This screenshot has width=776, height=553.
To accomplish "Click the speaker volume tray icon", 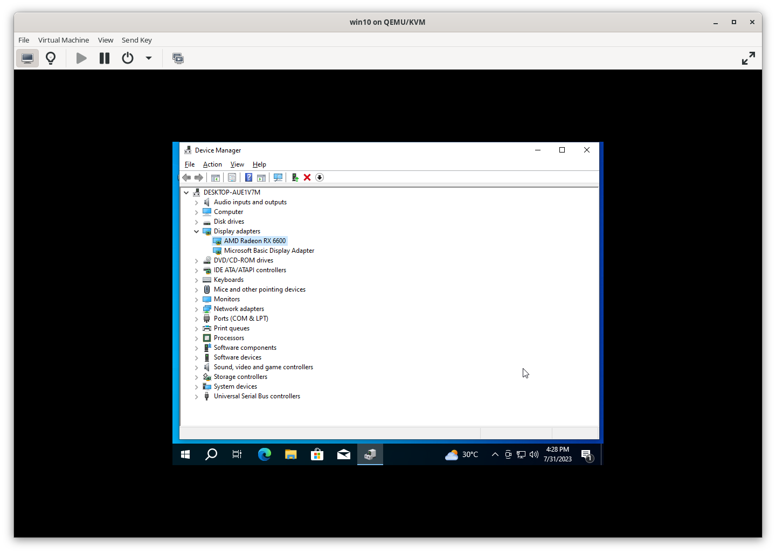I will (534, 454).
